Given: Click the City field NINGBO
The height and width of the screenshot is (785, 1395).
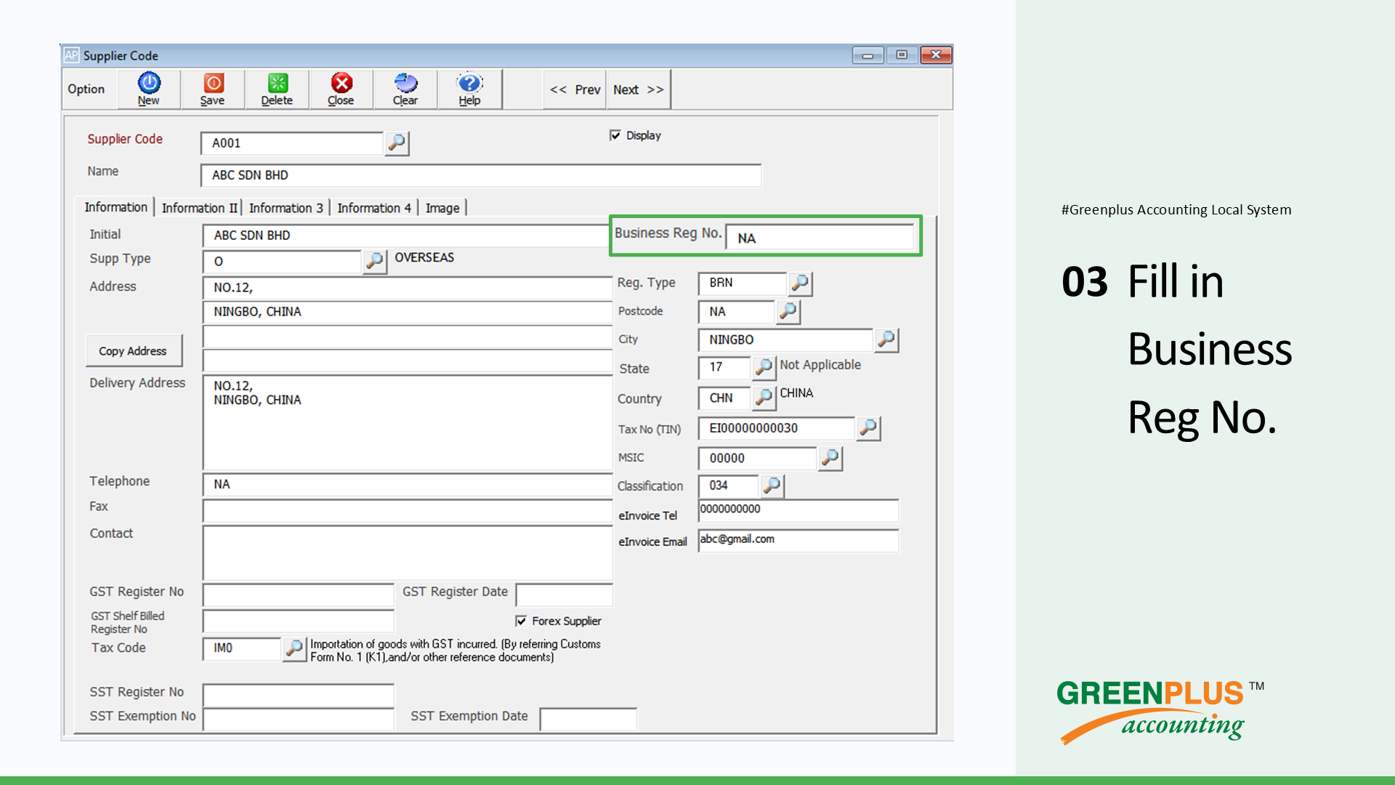Looking at the screenshot, I should 785,339.
